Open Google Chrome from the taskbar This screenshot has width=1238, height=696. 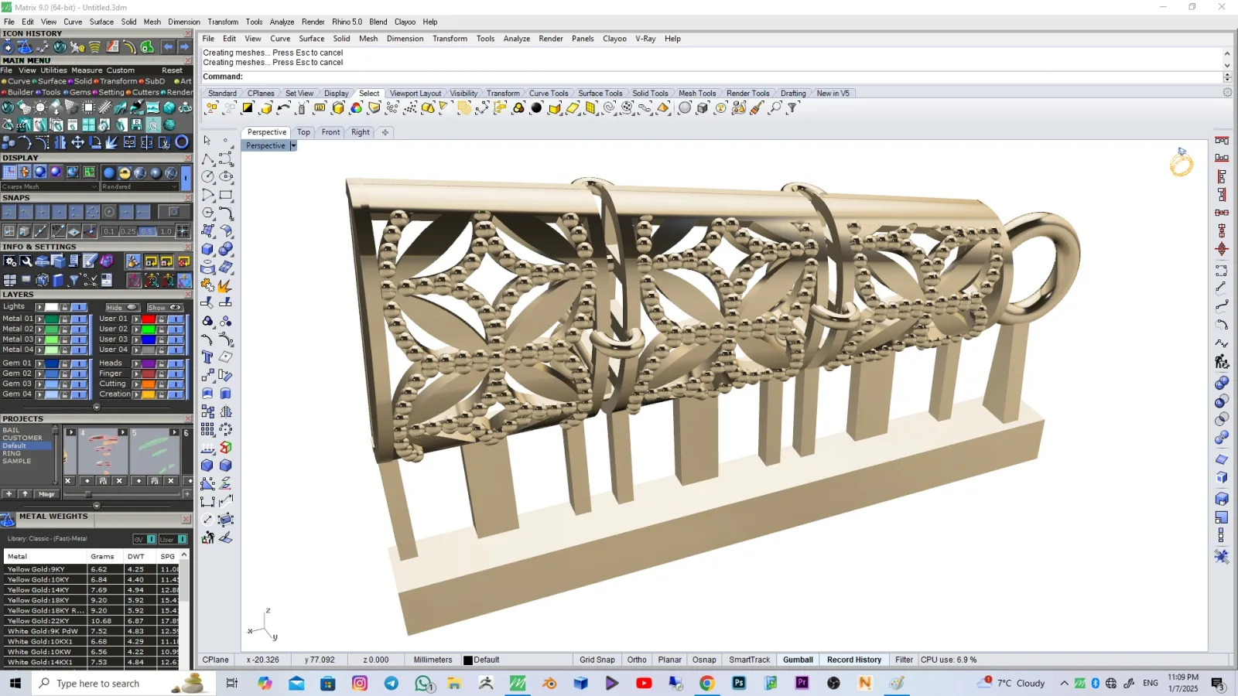click(706, 683)
